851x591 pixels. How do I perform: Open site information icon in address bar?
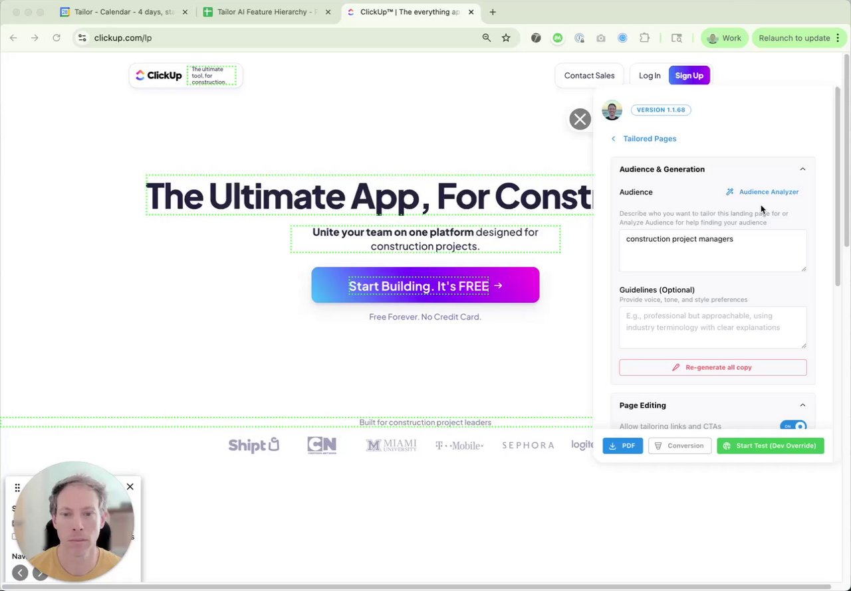pyautogui.click(x=82, y=38)
